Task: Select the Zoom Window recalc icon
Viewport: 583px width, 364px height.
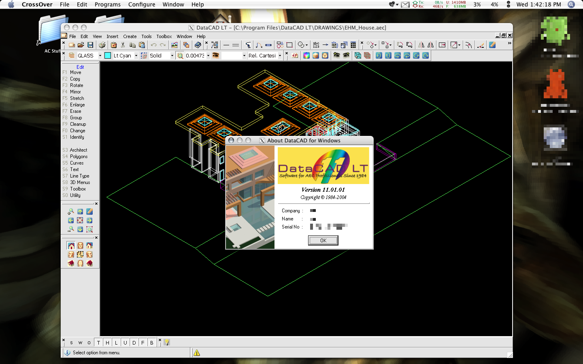Action: click(89, 229)
